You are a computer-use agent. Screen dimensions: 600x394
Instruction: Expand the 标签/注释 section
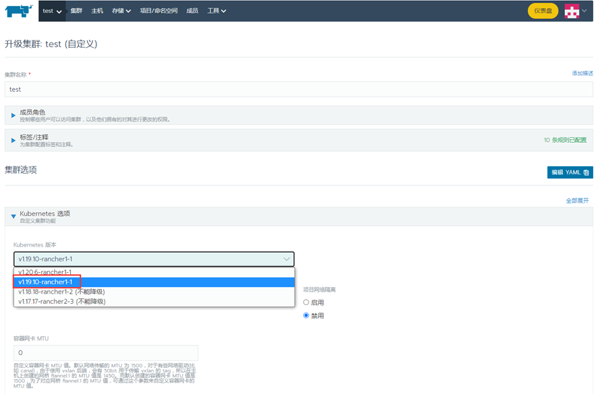click(x=299, y=140)
